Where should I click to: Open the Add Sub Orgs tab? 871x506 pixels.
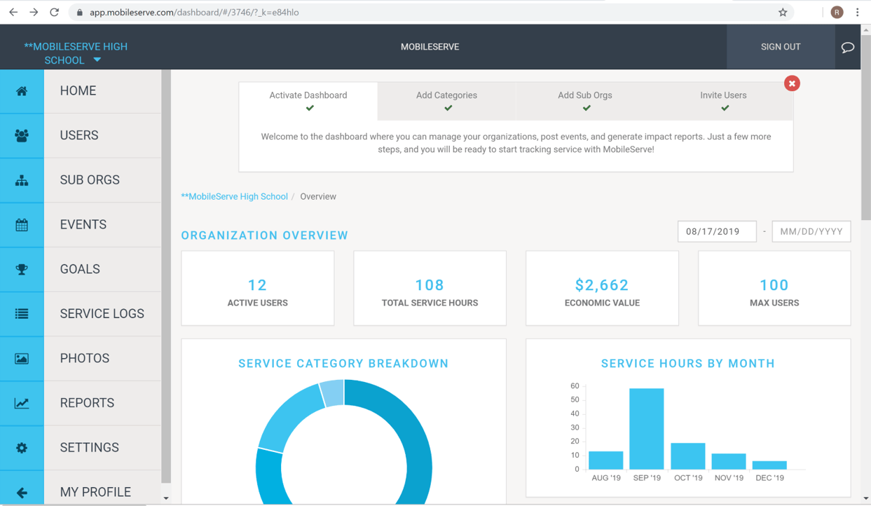584,101
